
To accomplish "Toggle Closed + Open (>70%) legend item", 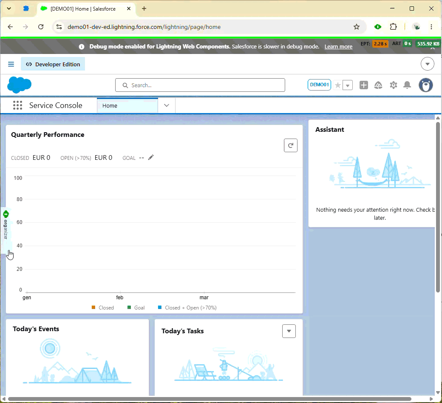I will 187,308.
